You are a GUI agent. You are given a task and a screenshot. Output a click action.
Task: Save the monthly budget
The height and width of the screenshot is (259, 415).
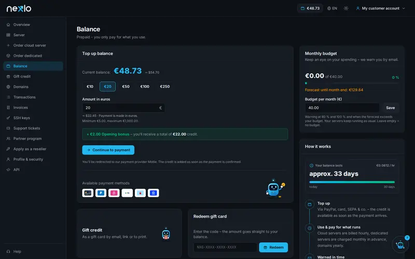tap(391, 108)
